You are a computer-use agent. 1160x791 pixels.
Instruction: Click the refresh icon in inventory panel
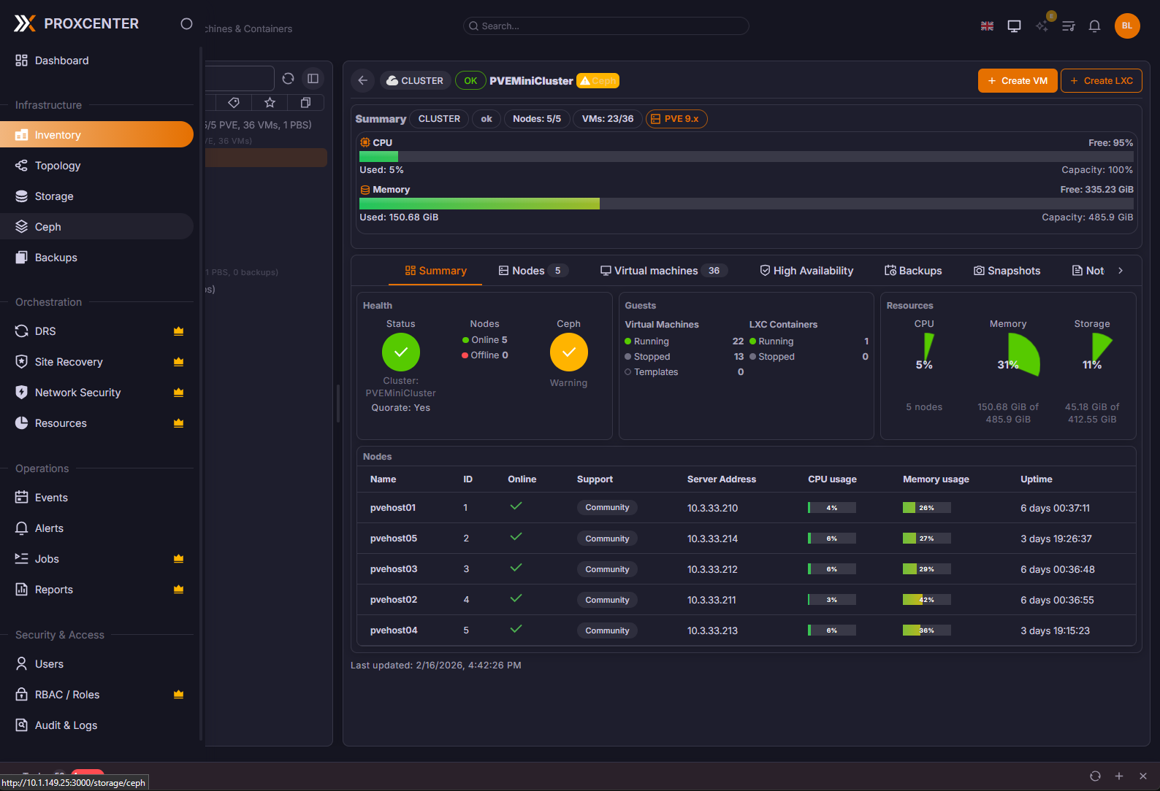288,79
